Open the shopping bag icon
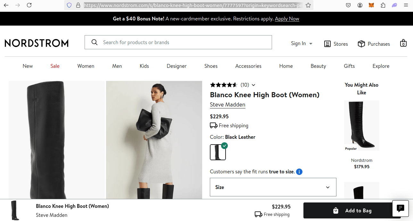This screenshot has height=221, width=413. pos(403,43)
